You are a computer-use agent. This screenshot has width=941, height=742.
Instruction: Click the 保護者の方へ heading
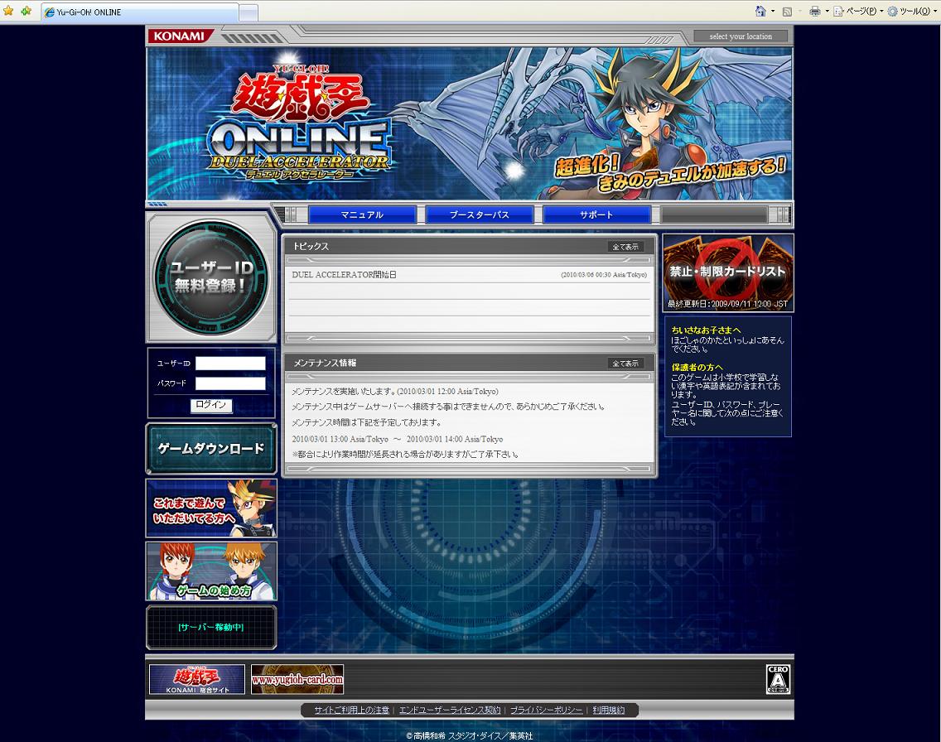click(x=697, y=367)
